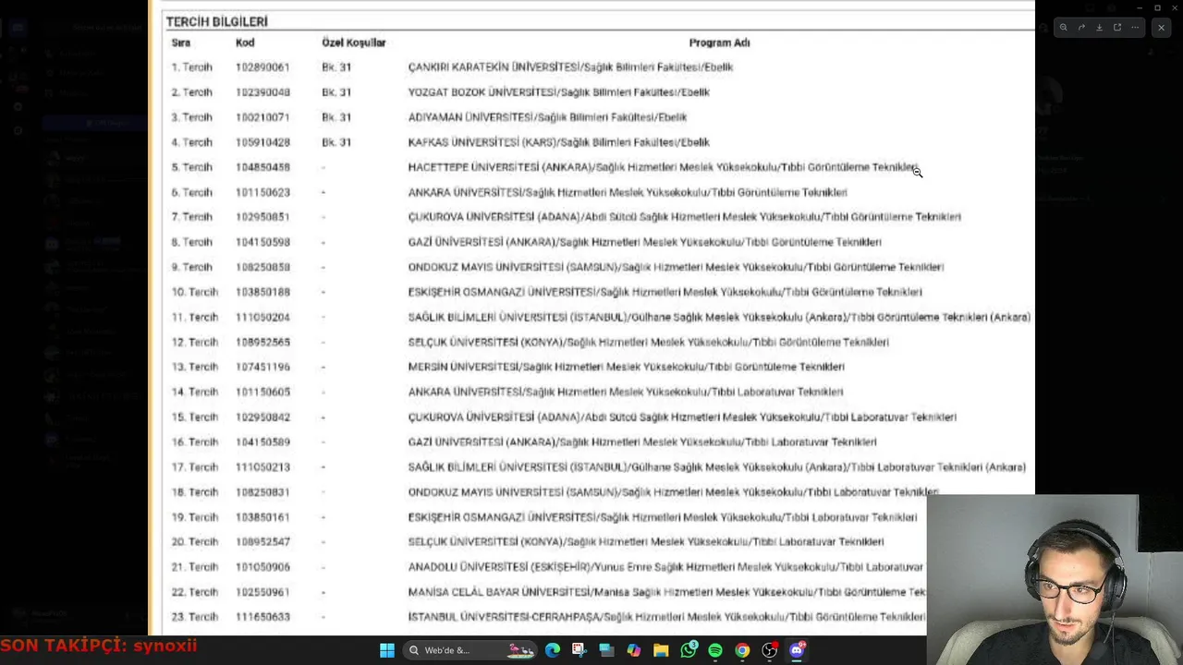This screenshot has width=1183, height=665.
Task: Click Eskişehir Osmangazi Tıbbi Görüntüleme Teknikleri entry
Action: [665, 292]
